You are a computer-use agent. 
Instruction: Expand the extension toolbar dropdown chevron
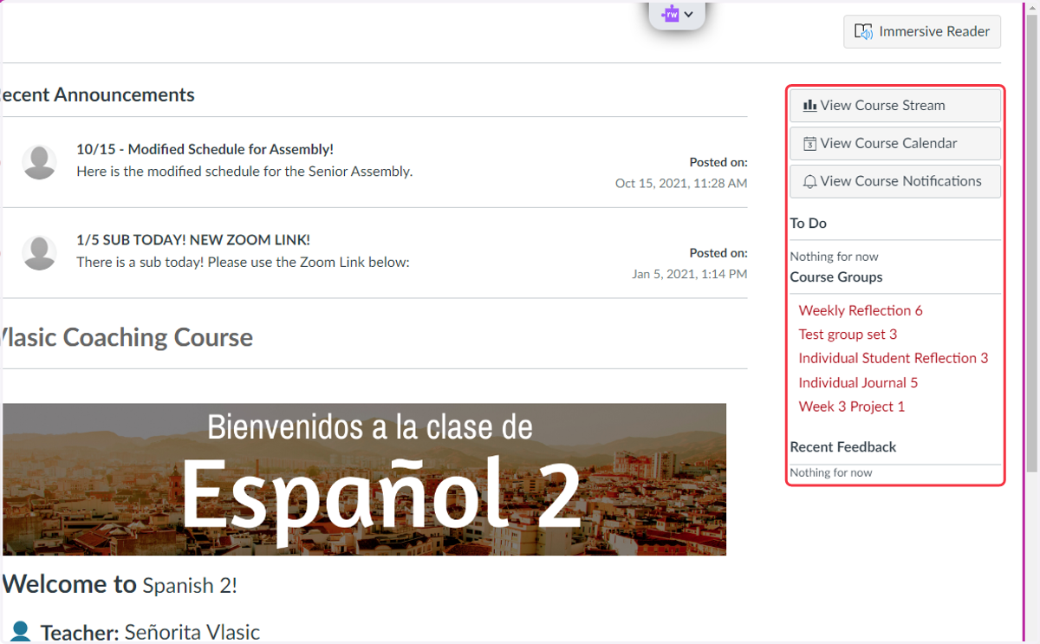[x=689, y=14]
